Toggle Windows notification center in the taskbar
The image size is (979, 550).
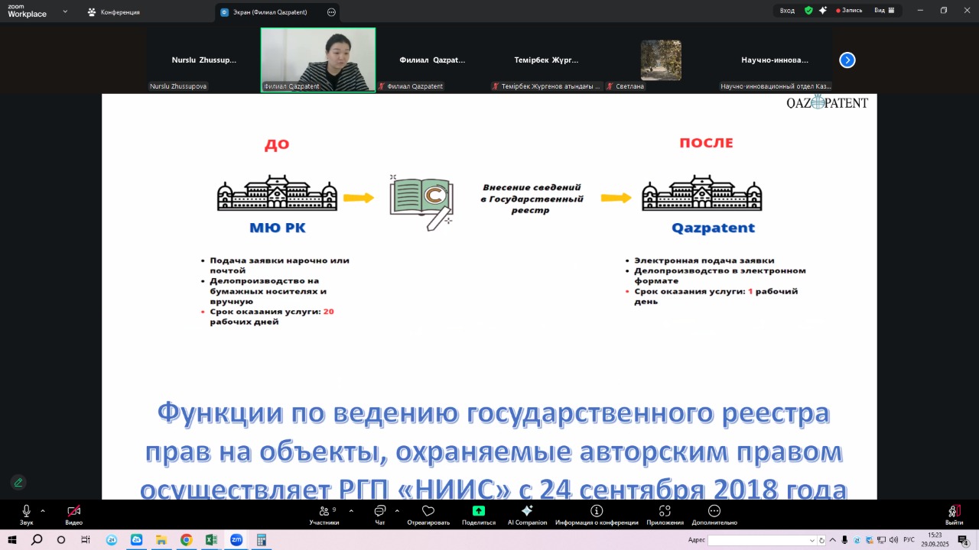pos(963,540)
